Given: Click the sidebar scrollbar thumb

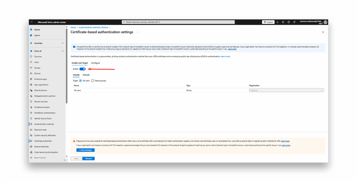Looking at the screenshot, I should (67, 66).
